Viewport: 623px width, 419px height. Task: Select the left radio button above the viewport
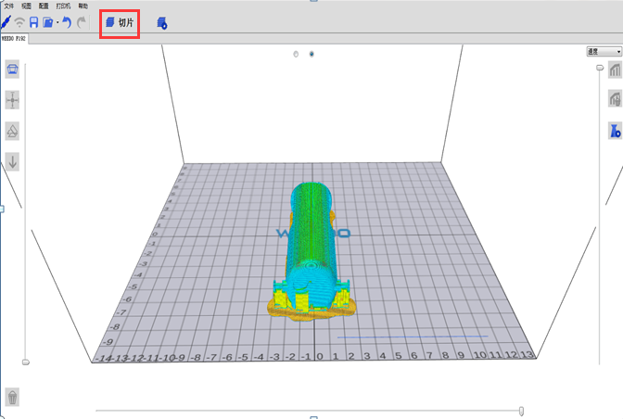point(296,54)
